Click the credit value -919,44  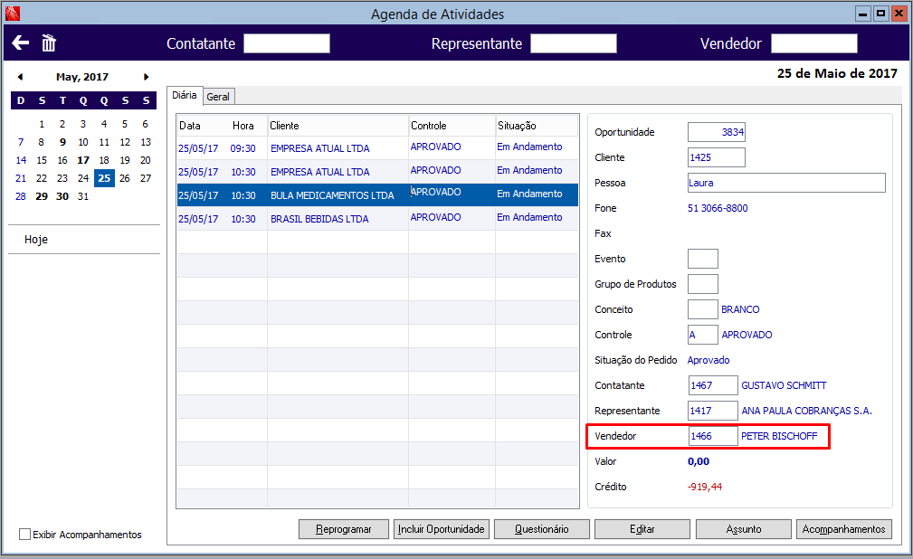coord(705,487)
